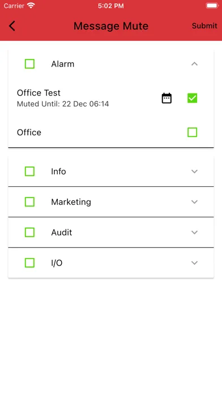Expand the Audit section chevron
This screenshot has height=394, width=222.
coord(194,233)
